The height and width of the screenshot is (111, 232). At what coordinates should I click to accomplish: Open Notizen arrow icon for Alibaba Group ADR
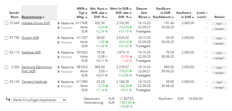[x=58, y=28]
